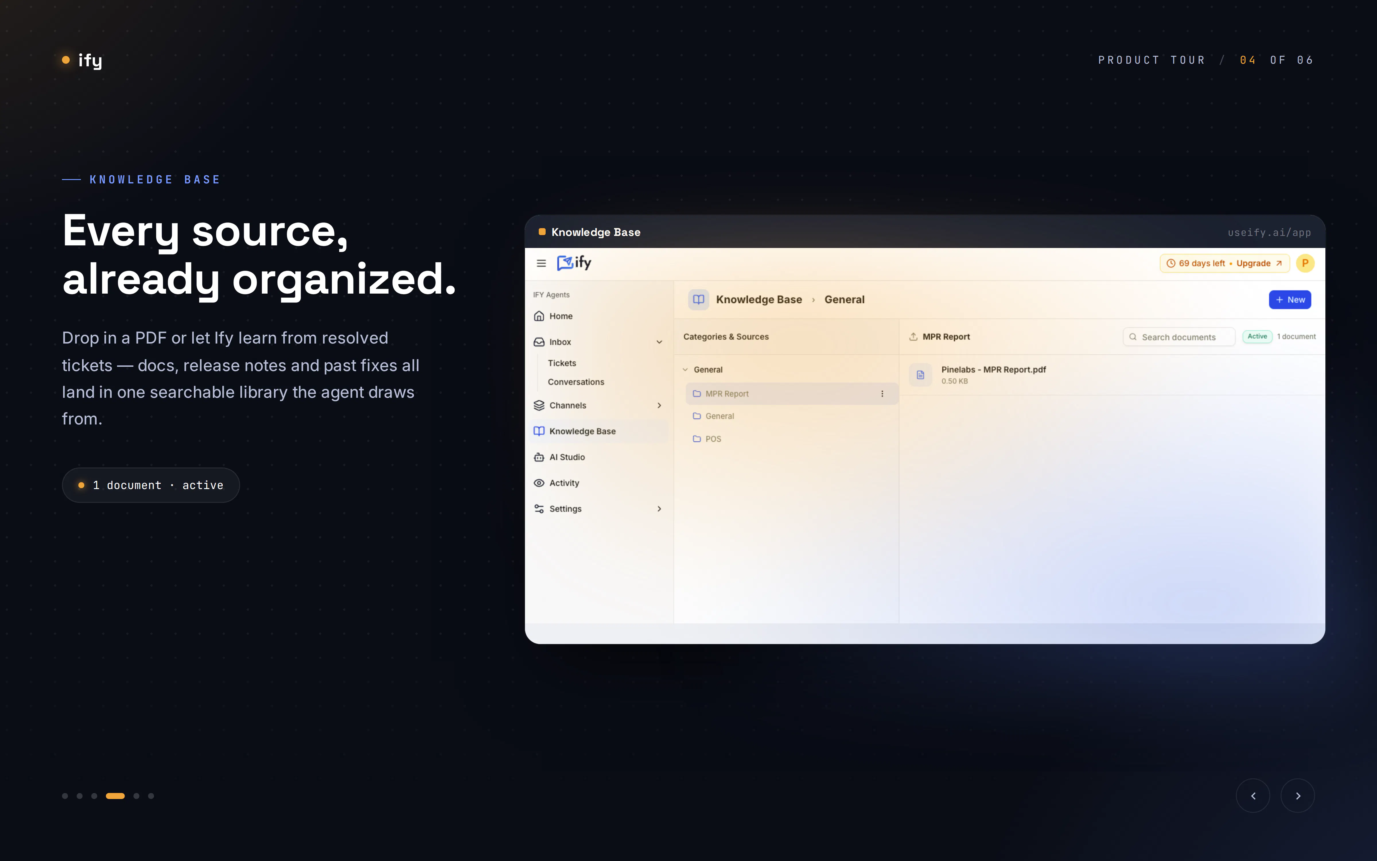Click the POS folder icon
Viewport: 1377px width, 861px height.
pos(697,439)
